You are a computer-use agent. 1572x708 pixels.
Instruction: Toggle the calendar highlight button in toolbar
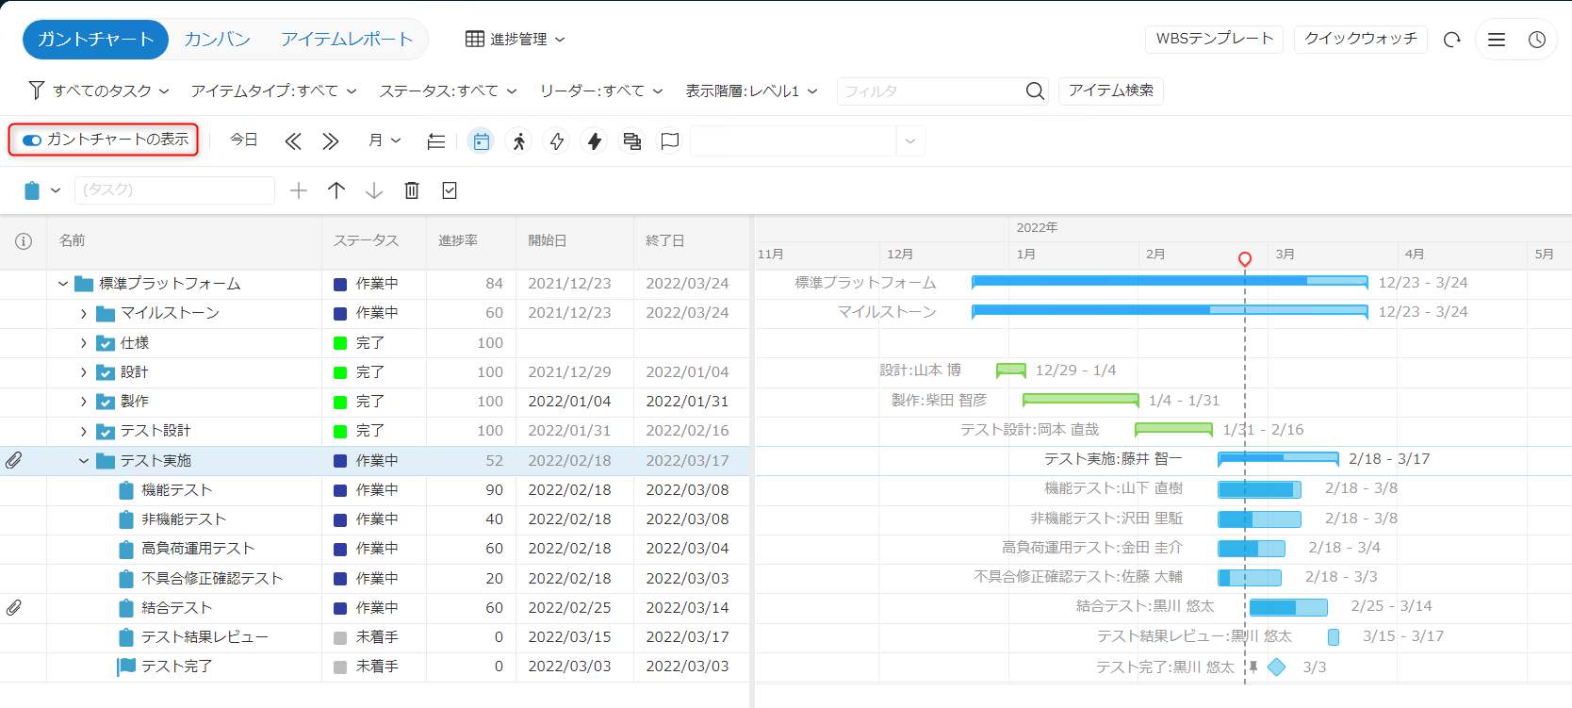point(482,141)
